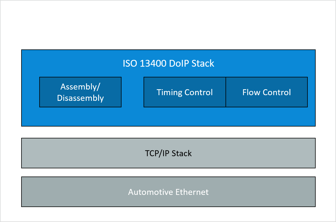336x222 pixels.
Task: Click the word "Timing" in Timing Control
Action: [x=169, y=92]
